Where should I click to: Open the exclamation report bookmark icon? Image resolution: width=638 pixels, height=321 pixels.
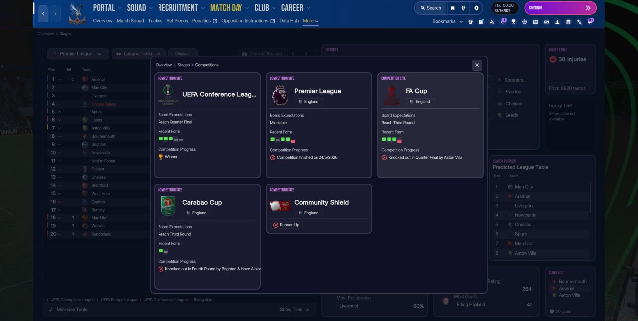tap(481, 22)
